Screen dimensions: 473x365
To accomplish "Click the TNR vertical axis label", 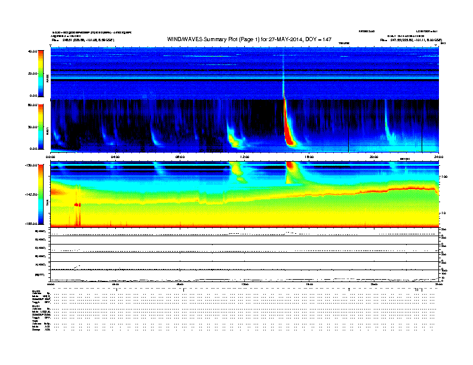I will tap(47, 203).
